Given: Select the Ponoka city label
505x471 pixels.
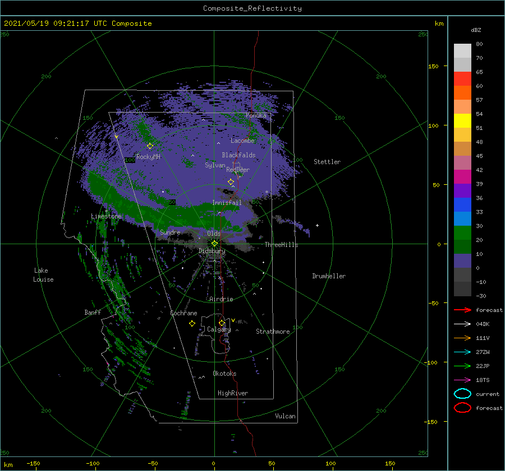Looking at the screenshot, I should coord(256,115).
